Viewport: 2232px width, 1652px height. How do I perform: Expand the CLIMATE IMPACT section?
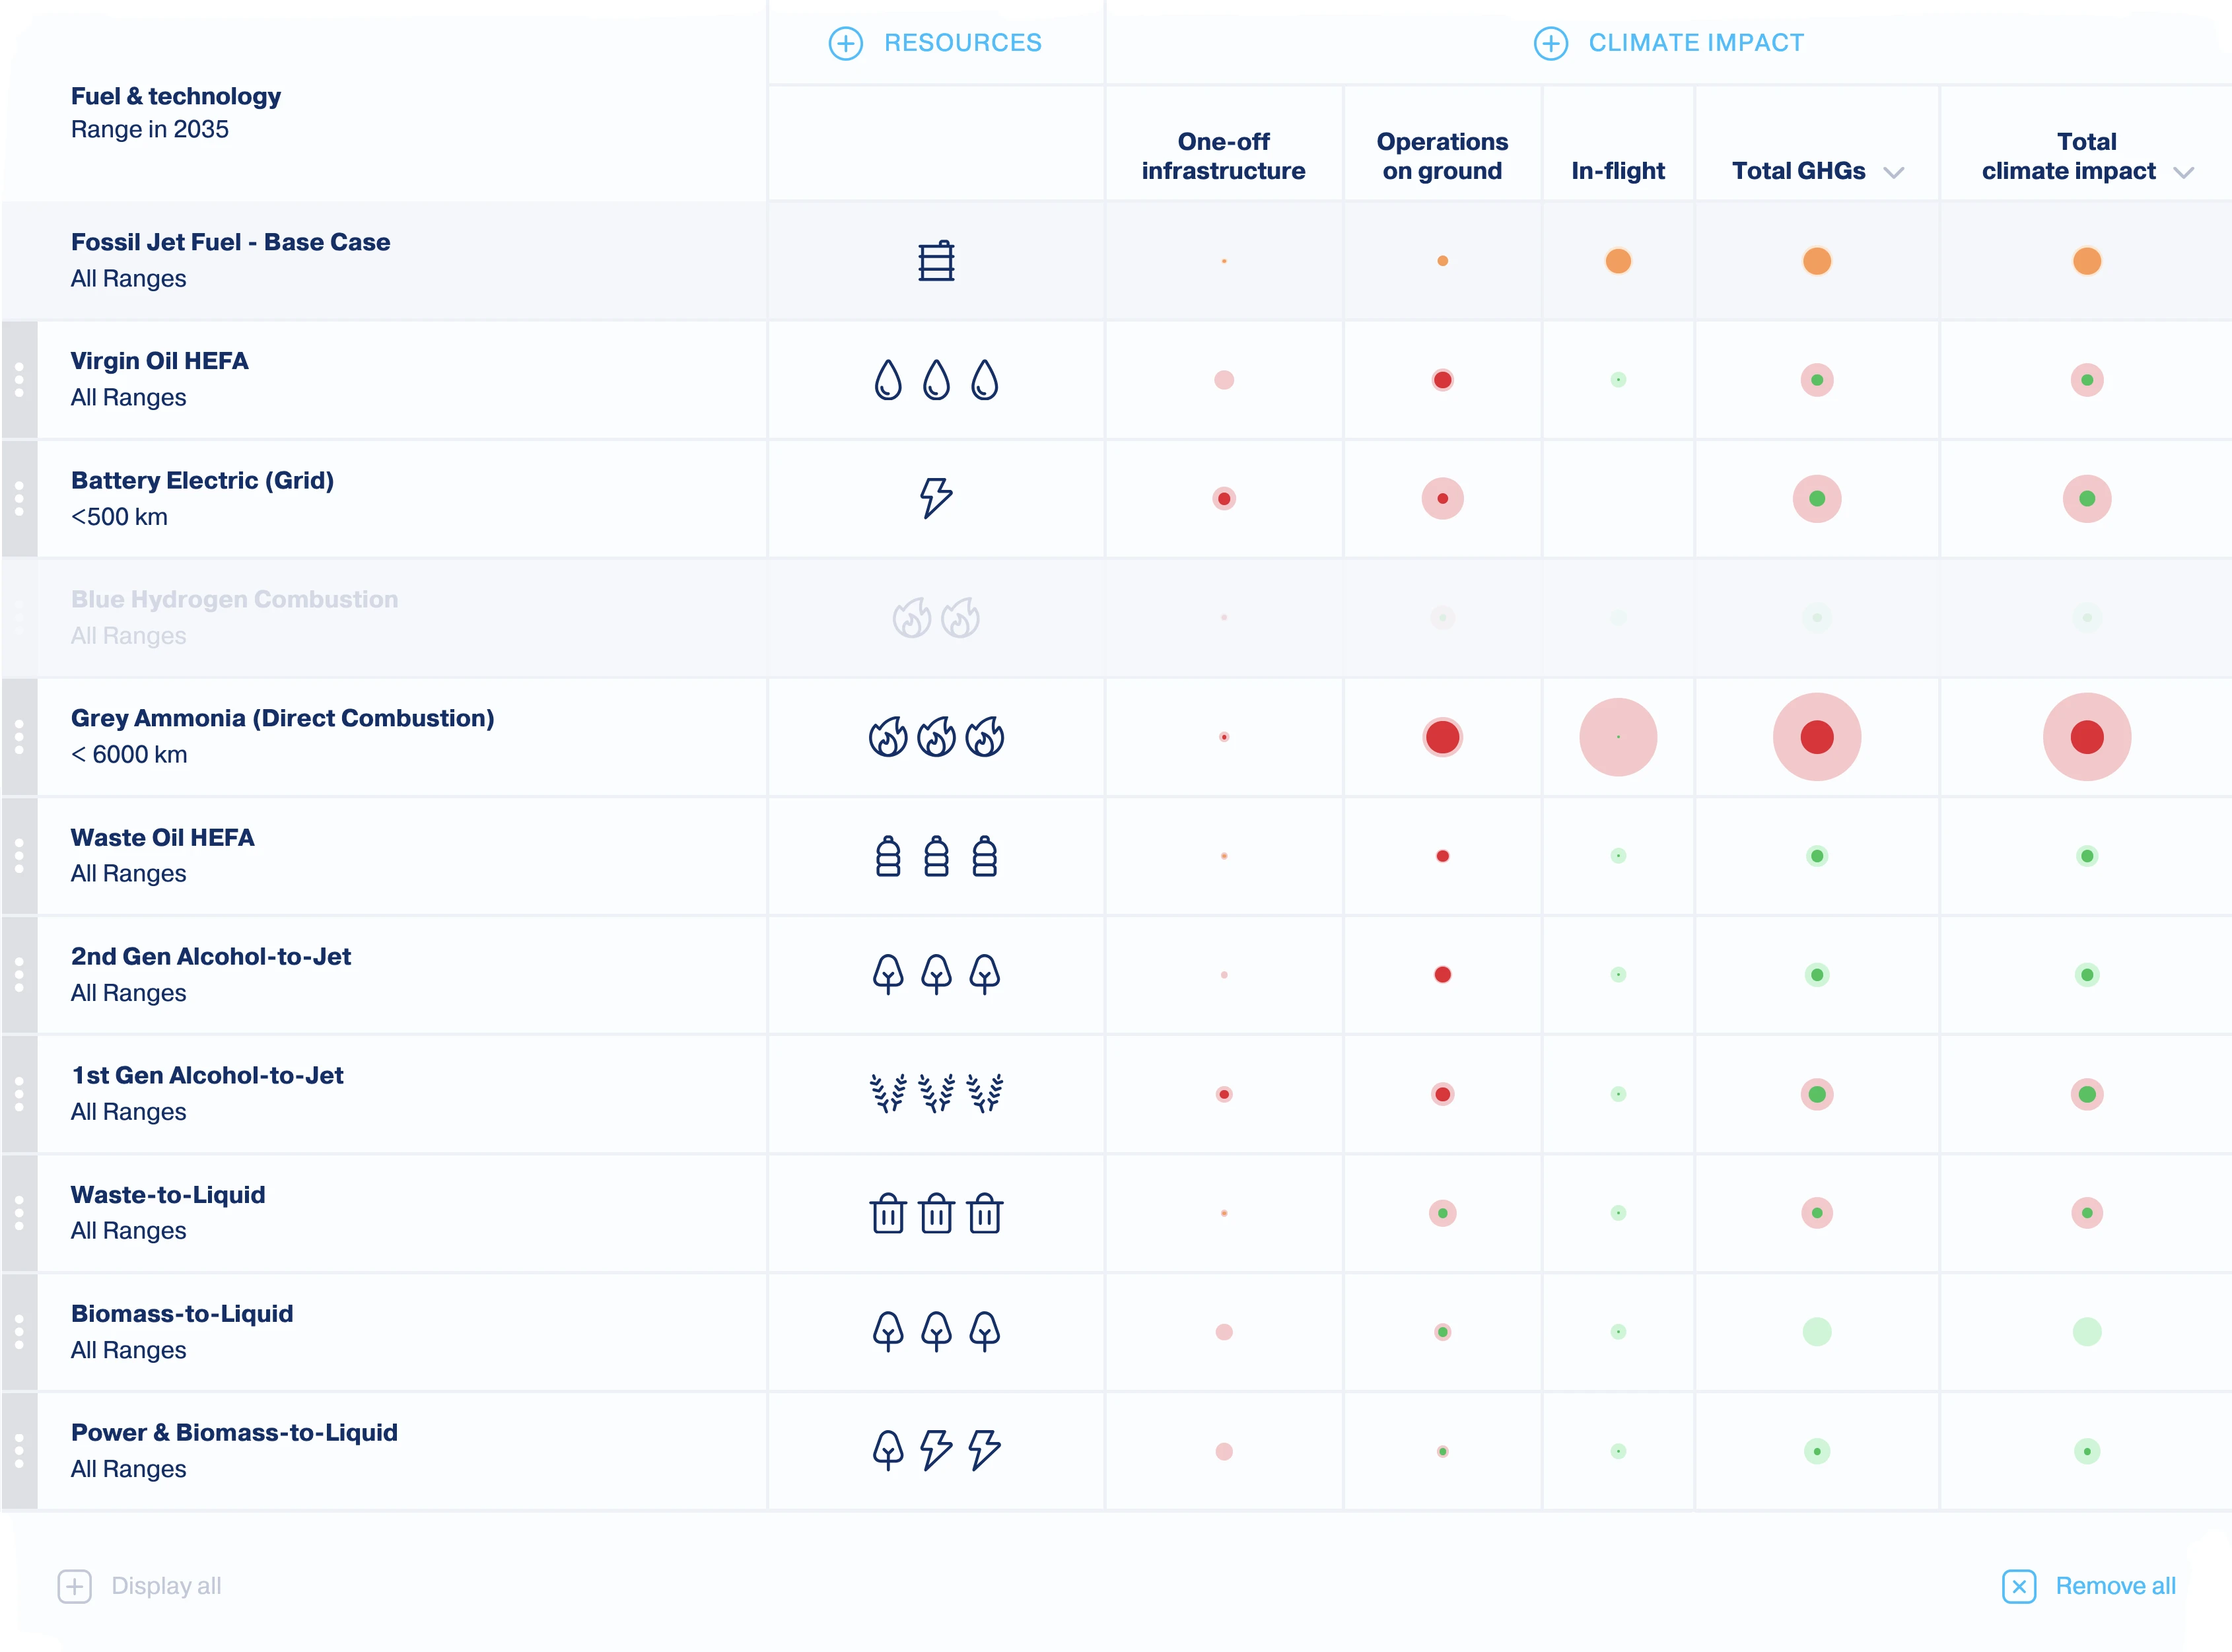pyautogui.click(x=1550, y=43)
